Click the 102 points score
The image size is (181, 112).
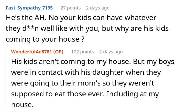[x=82, y=52]
